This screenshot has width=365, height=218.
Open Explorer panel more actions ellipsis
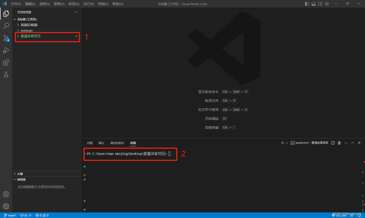point(76,12)
